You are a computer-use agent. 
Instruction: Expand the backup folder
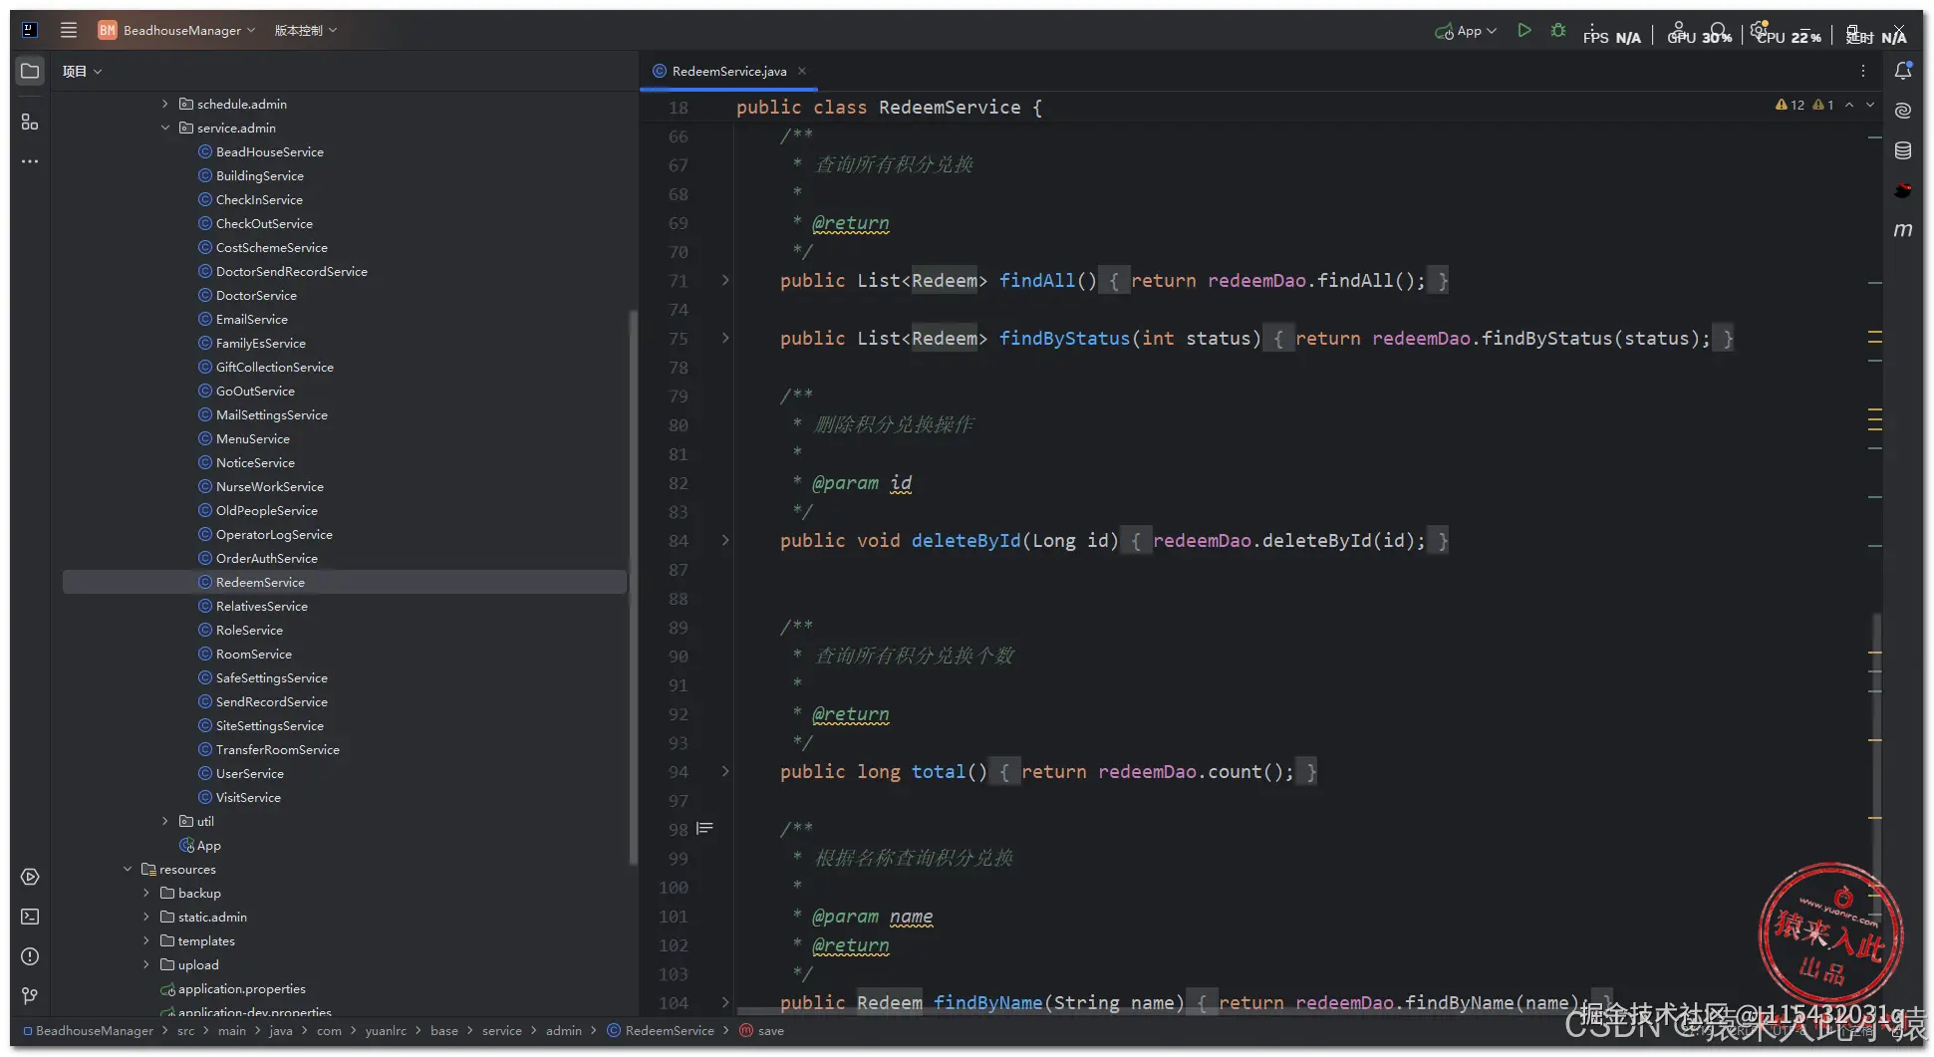(146, 893)
